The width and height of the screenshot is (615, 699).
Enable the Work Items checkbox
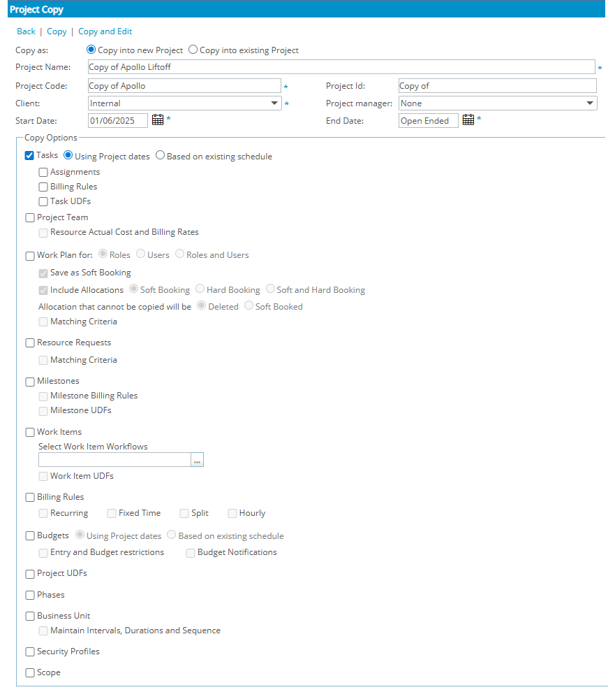(30, 433)
